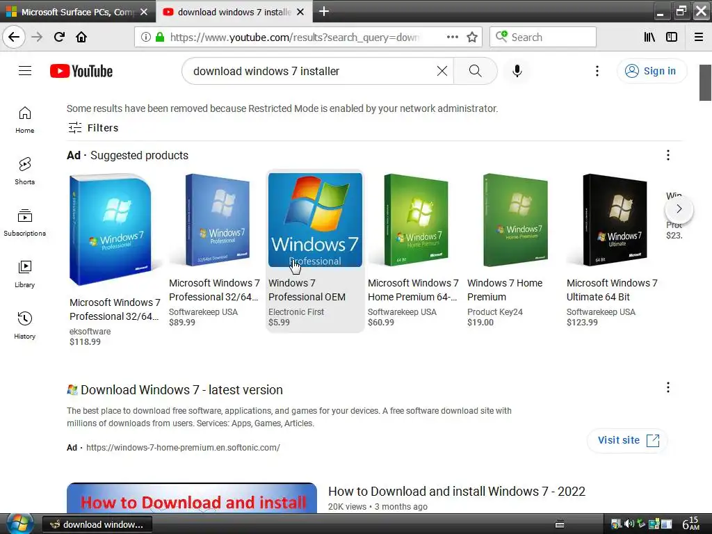
Task: Click the volume speaker tray icon
Action: 629,524
